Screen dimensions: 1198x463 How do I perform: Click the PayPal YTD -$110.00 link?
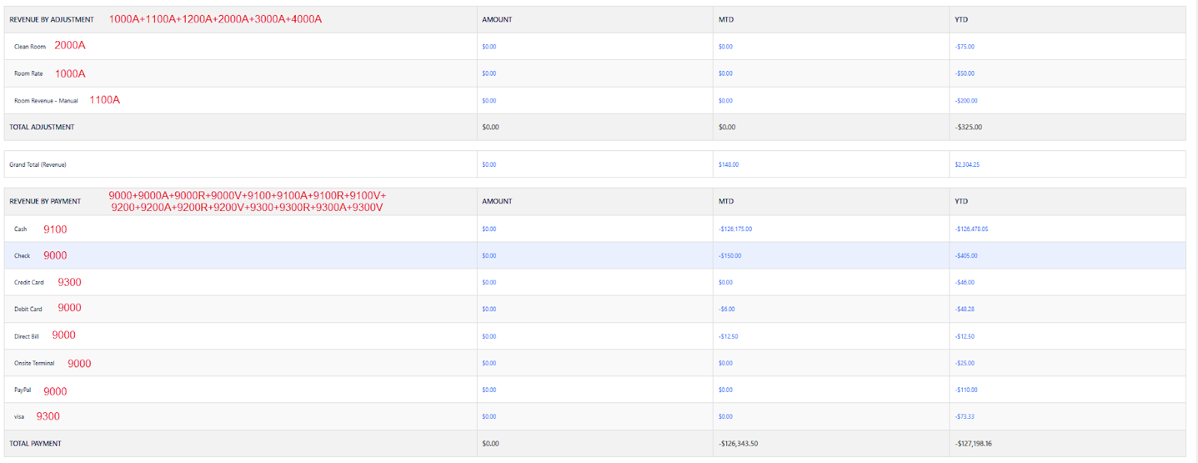point(966,390)
